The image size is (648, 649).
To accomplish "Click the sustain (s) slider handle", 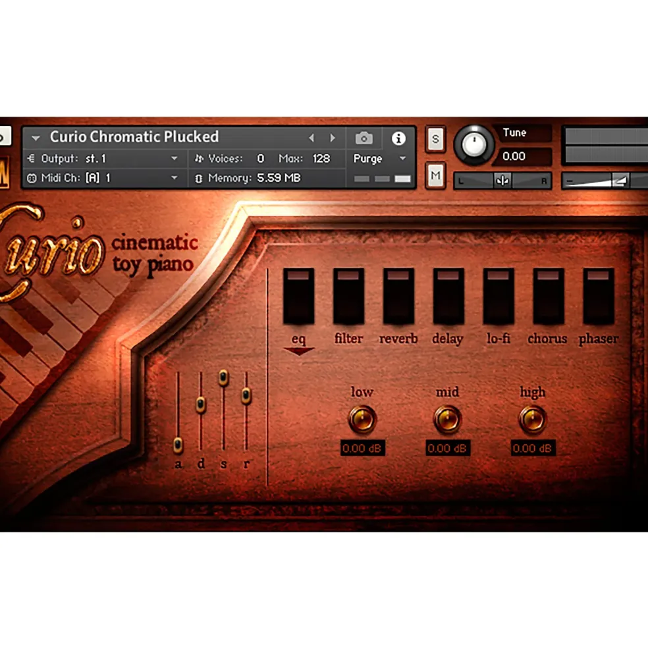I will pyautogui.click(x=223, y=378).
